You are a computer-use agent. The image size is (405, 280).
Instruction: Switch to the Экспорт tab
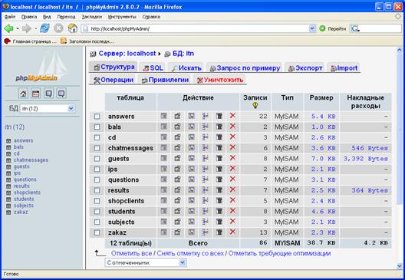(x=305, y=68)
